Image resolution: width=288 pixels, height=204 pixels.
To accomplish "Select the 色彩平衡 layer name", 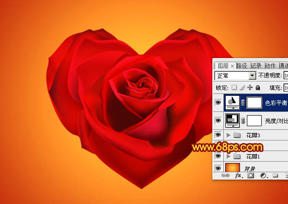I will 276,103.
